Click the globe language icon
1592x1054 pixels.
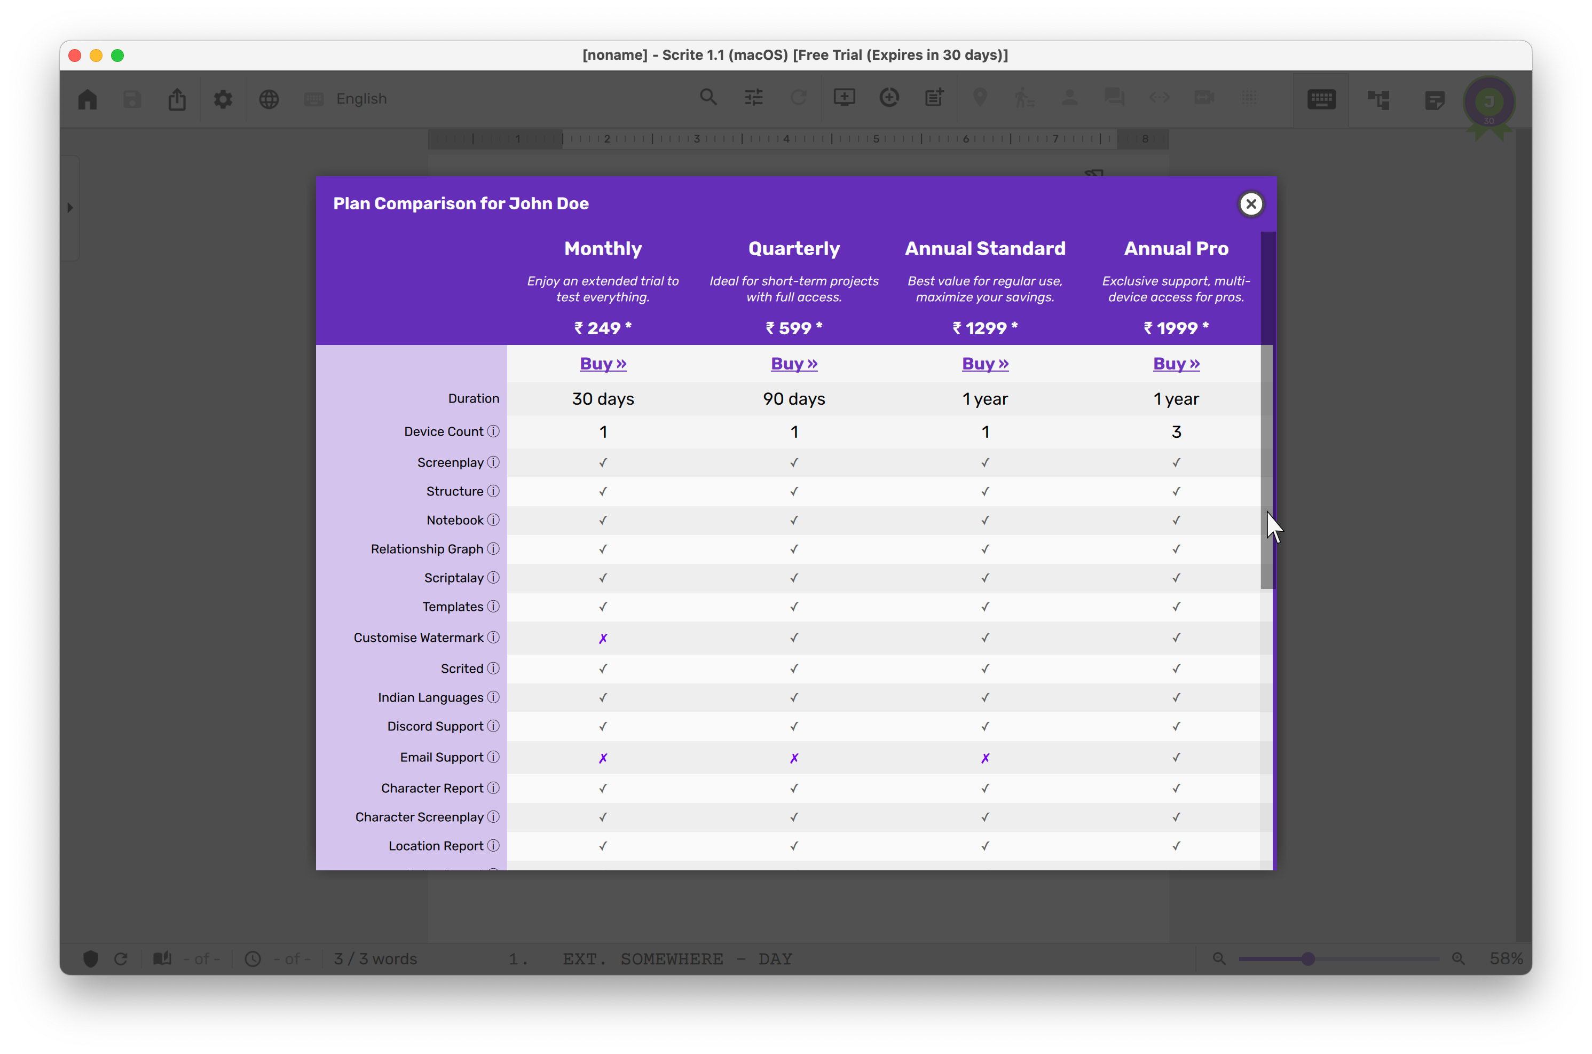point(269,99)
